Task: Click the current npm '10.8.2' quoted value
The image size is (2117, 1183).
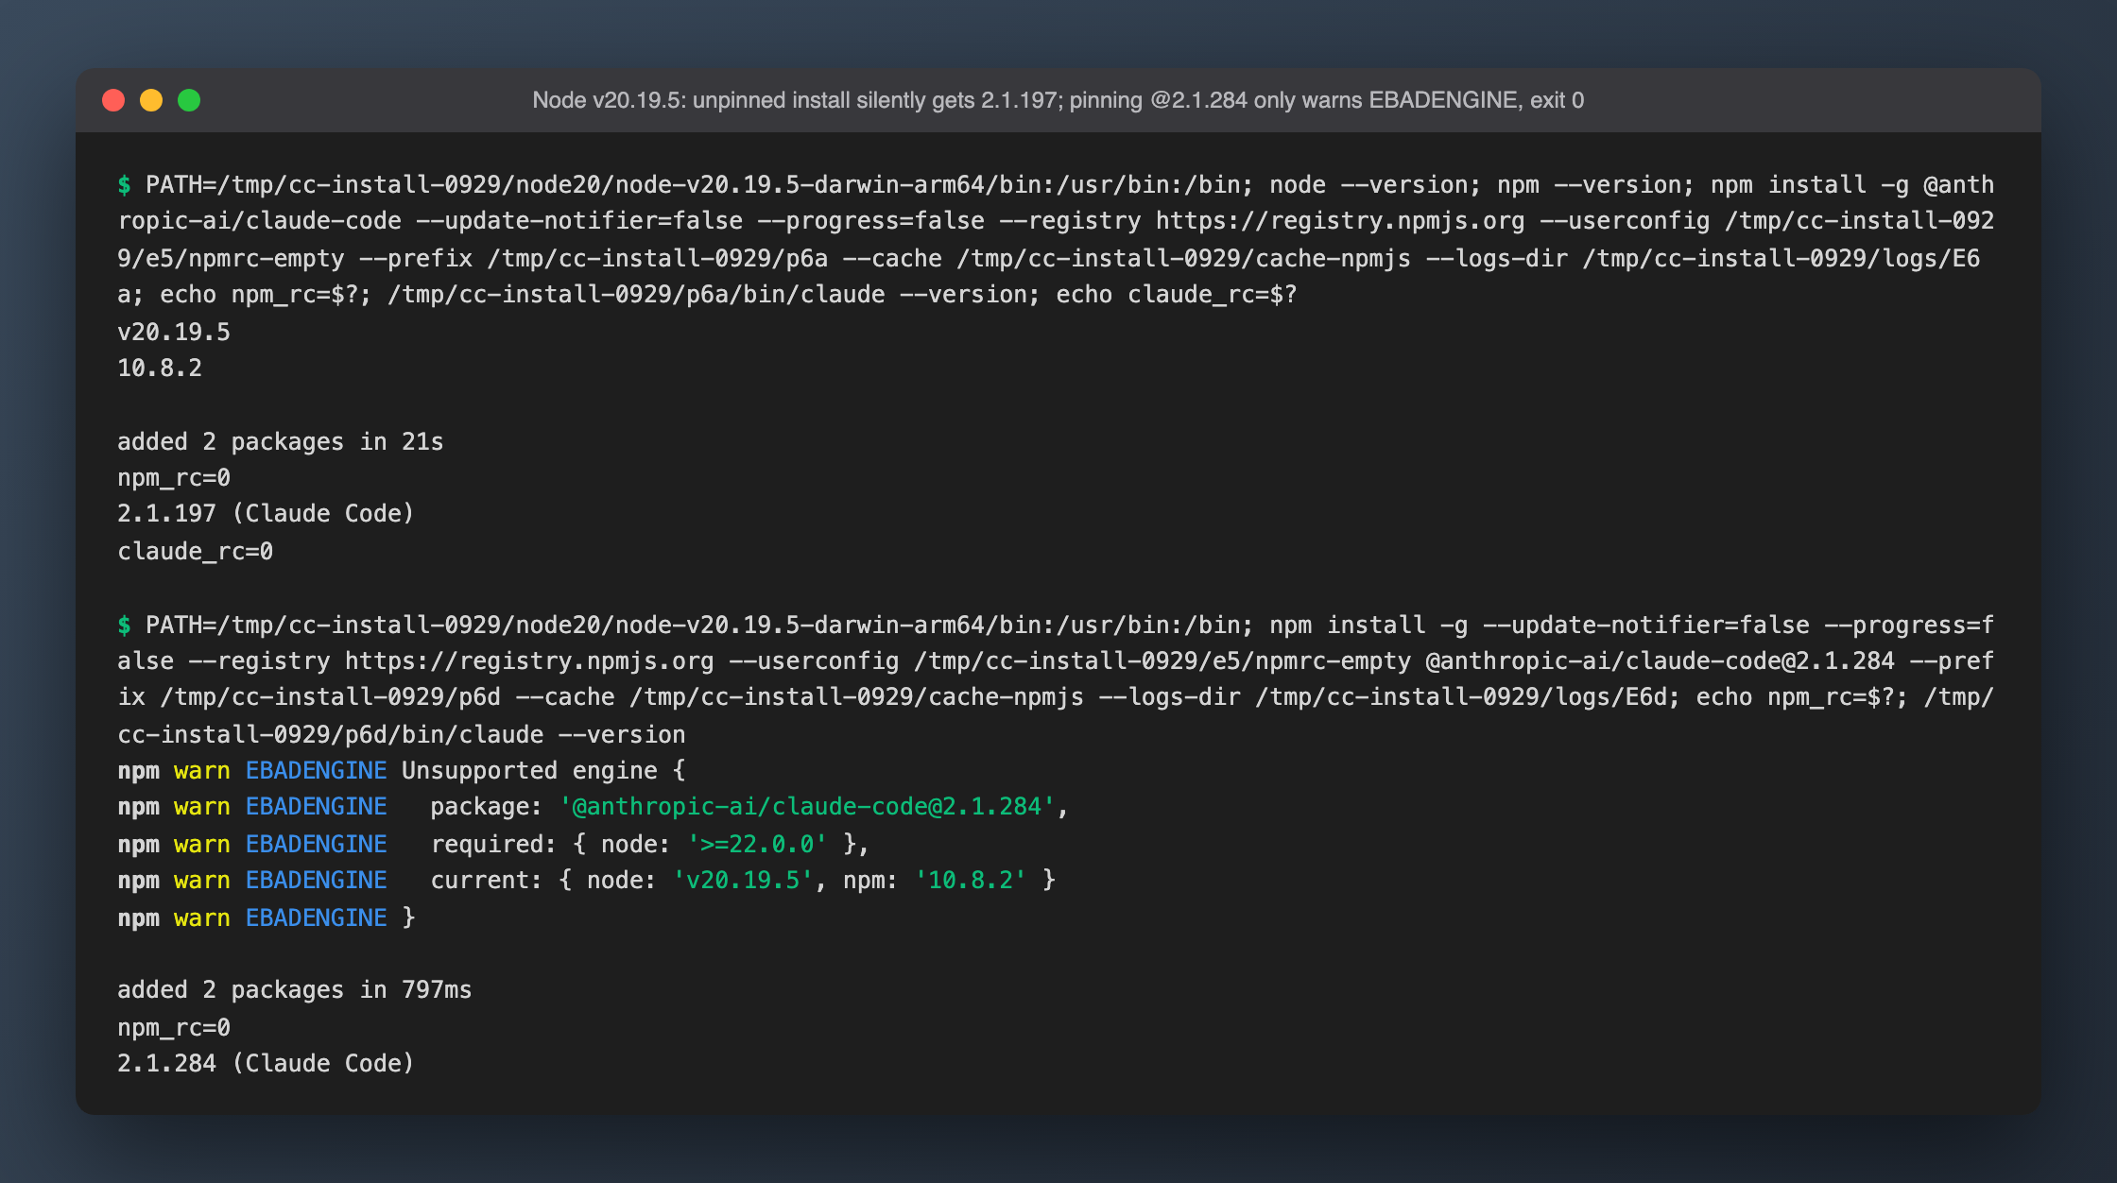Action: coord(971,881)
